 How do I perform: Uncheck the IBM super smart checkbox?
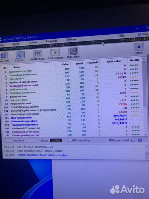pos(133,140)
